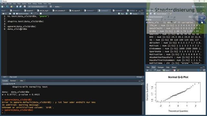The width and height of the screenshot is (207, 116).
Task: Click the Save all documents icon
Action: pos(20,6)
